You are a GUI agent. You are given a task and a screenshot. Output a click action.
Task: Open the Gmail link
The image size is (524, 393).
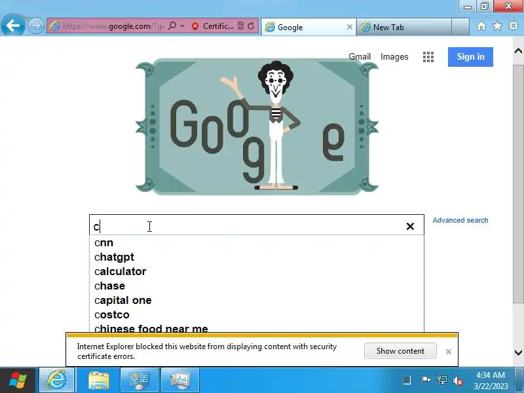tap(360, 56)
